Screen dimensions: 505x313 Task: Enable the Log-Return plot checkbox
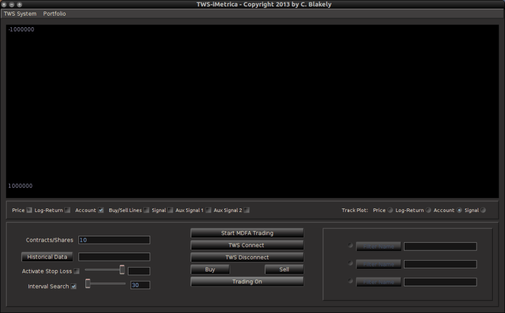click(x=67, y=210)
